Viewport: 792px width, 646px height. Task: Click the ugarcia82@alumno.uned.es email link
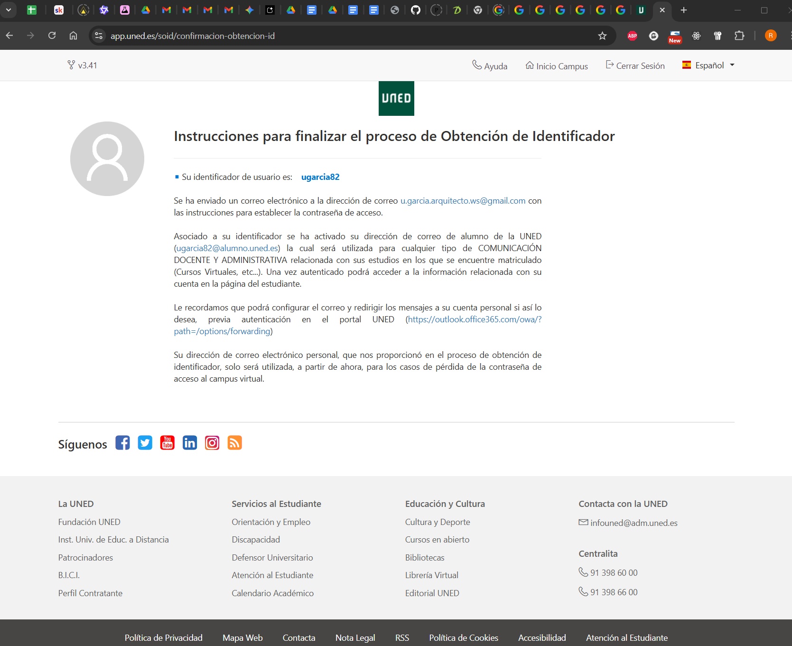pyautogui.click(x=227, y=248)
